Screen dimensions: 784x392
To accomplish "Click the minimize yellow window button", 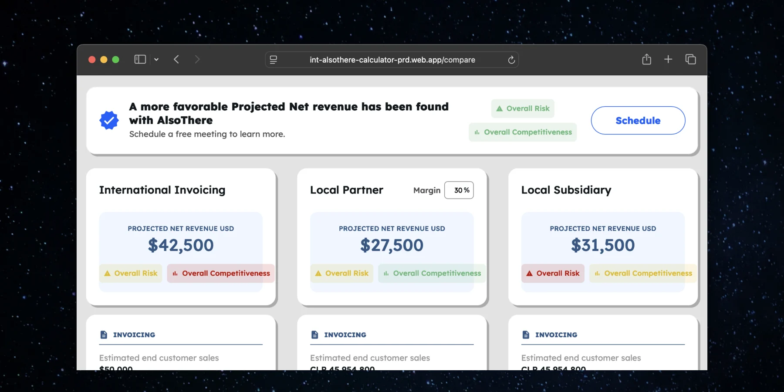I will click(x=104, y=60).
